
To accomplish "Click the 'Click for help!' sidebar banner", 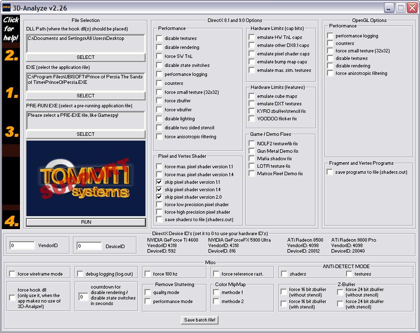I will point(11,28).
